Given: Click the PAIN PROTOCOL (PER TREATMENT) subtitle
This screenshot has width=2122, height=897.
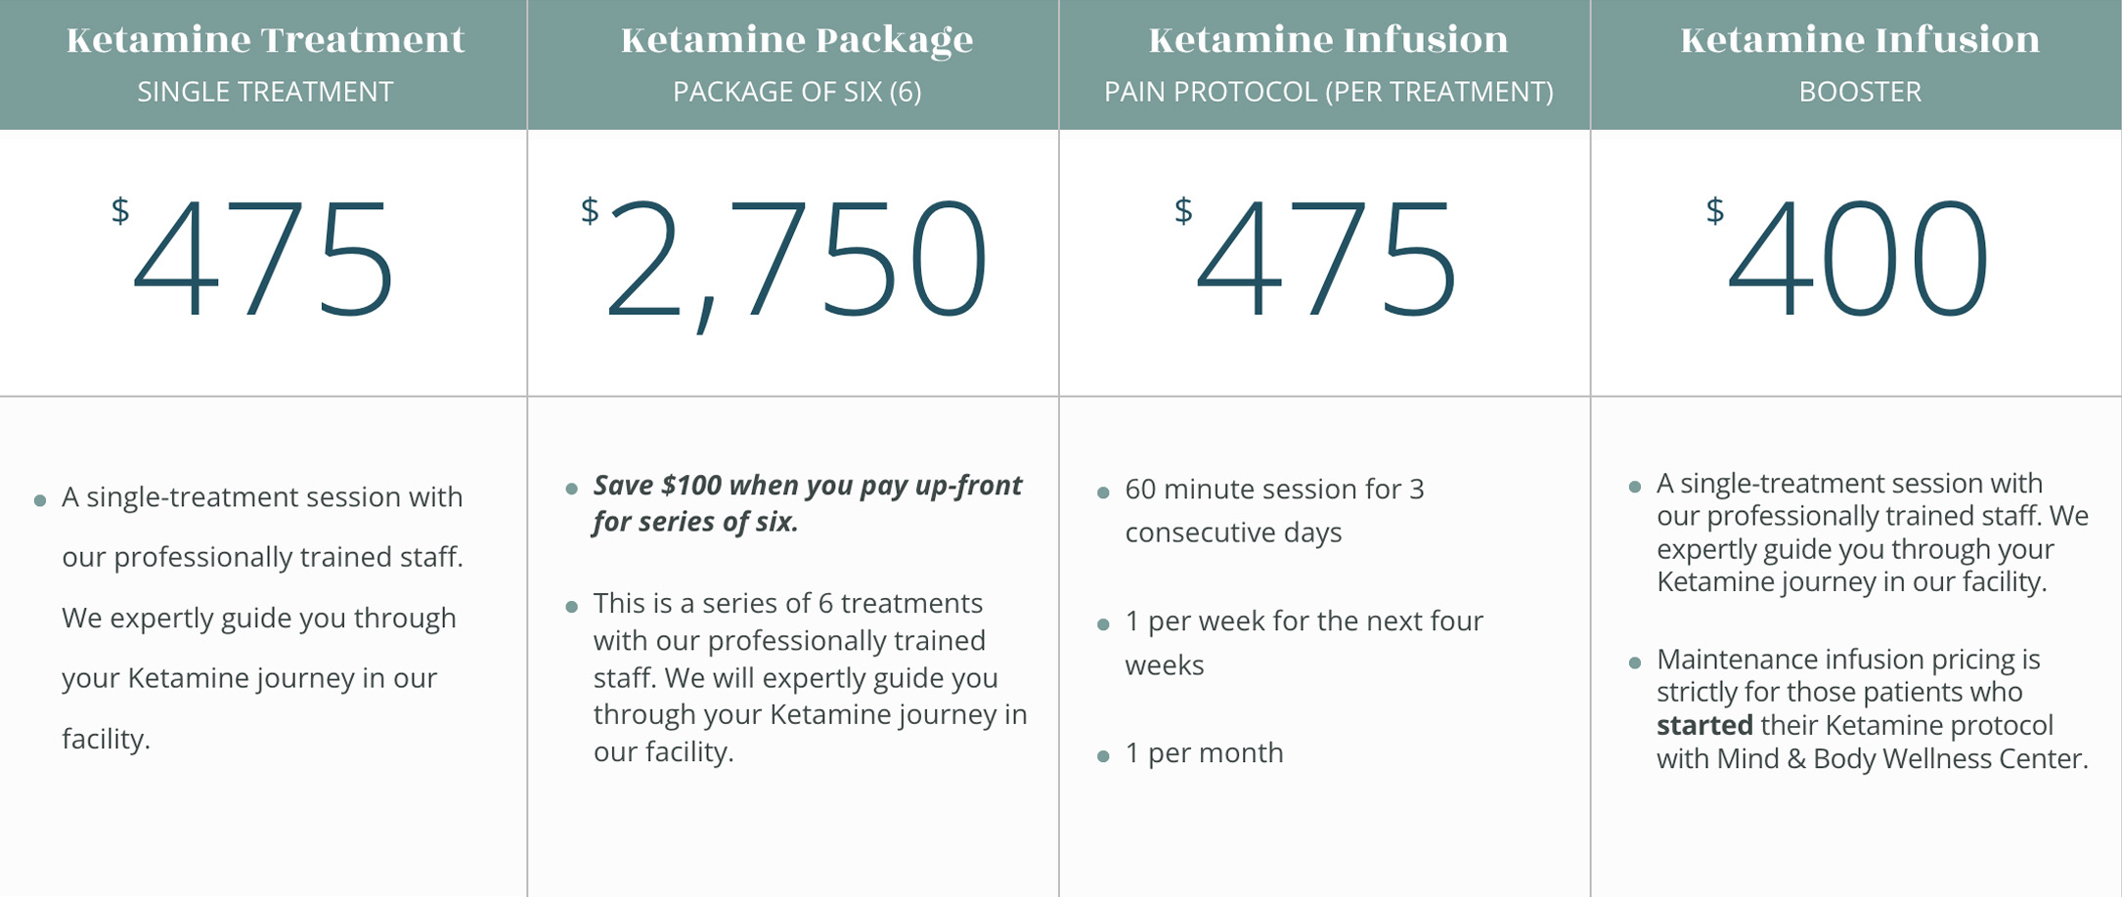Looking at the screenshot, I should [1328, 92].
